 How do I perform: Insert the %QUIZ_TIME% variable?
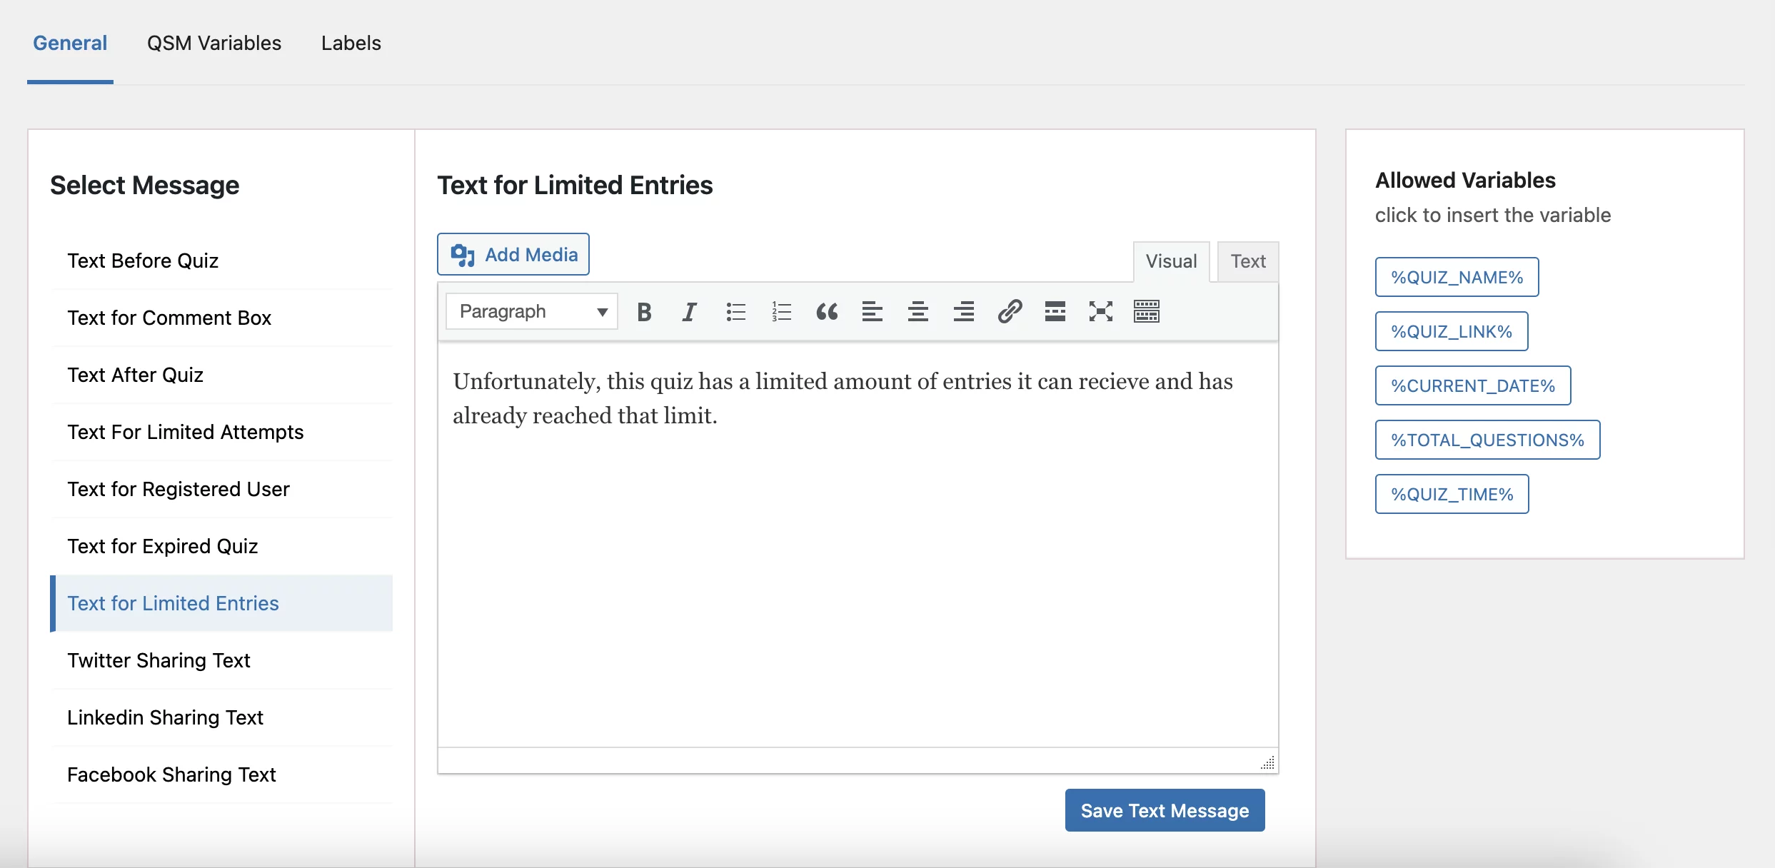[1452, 494]
